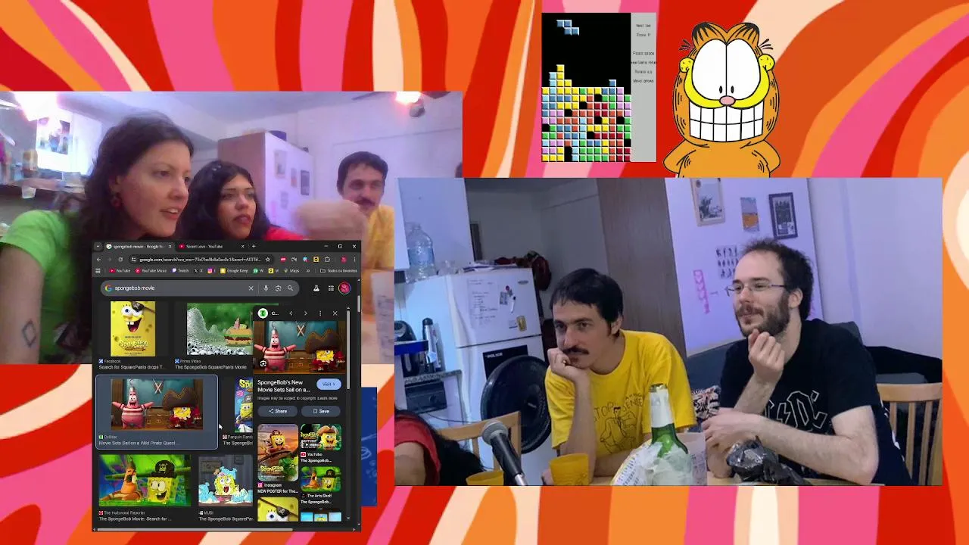Close the Secret Love YouTube tab
Image resolution: width=969 pixels, height=545 pixels.
coord(242,246)
